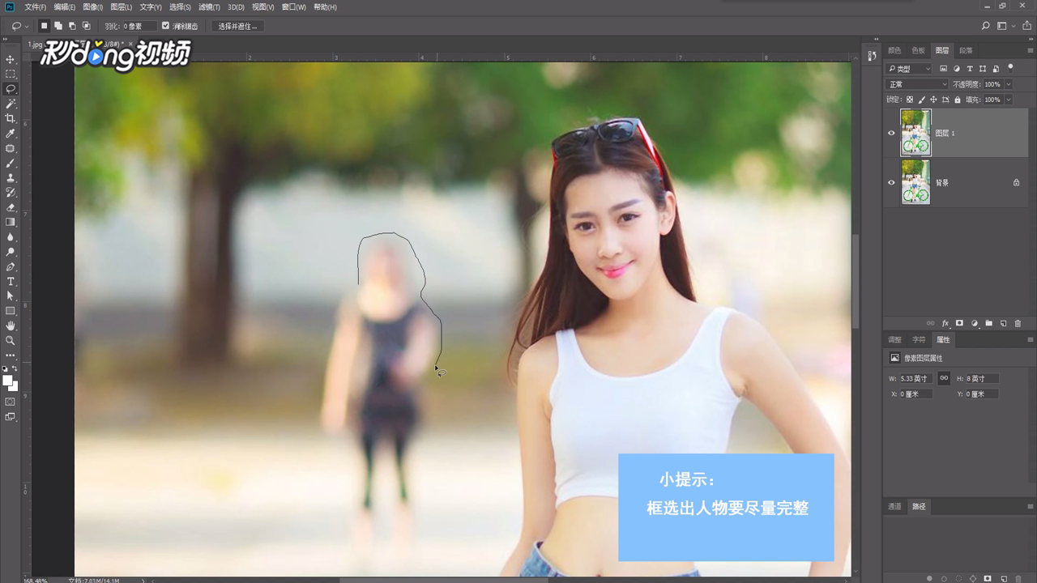Switch to the 色板 tab
The height and width of the screenshot is (583, 1037).
point(918,50)
